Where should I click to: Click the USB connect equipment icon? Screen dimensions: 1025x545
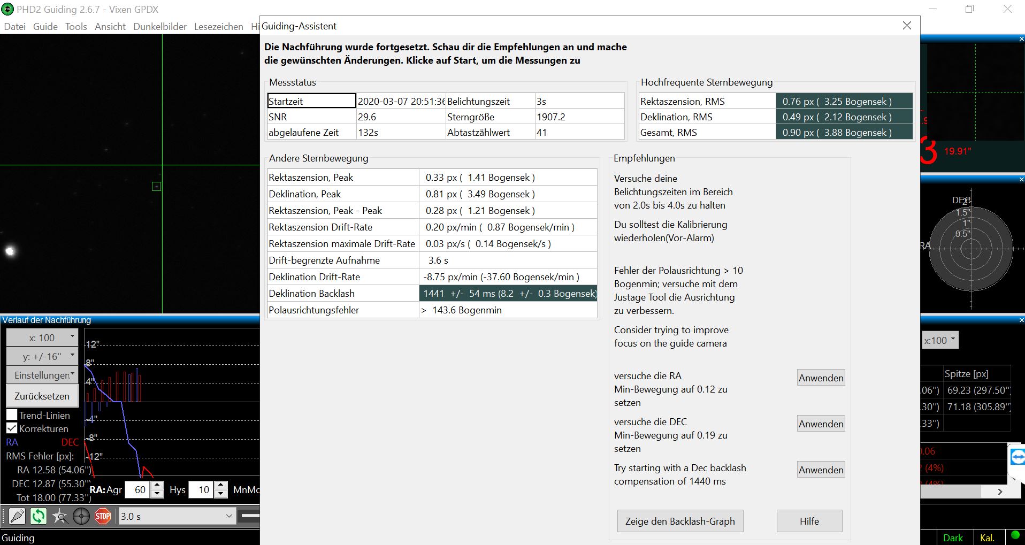(17, 516)
